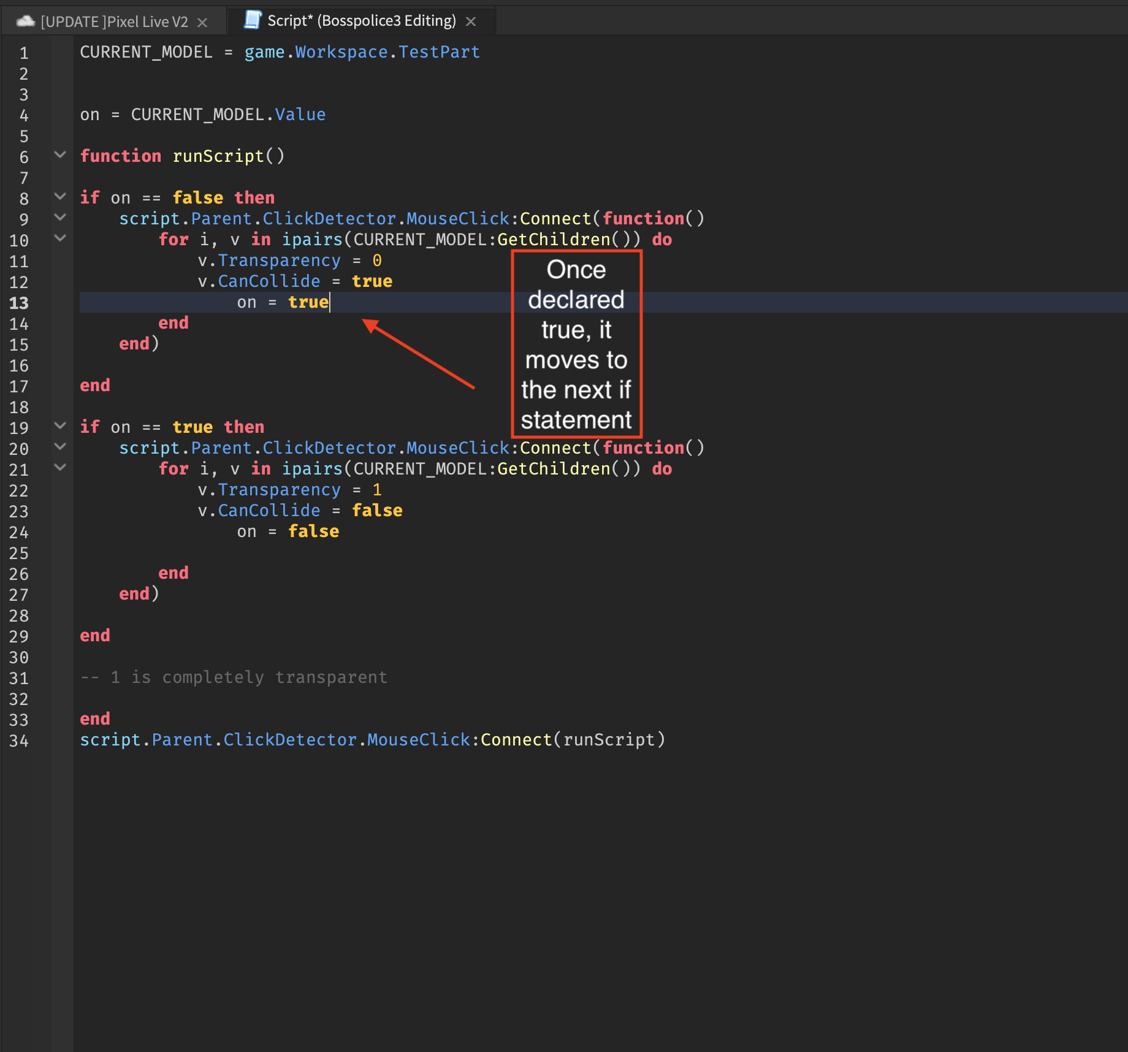Click the cloud icon on Pixel Live V2 tab

(25, 21)
